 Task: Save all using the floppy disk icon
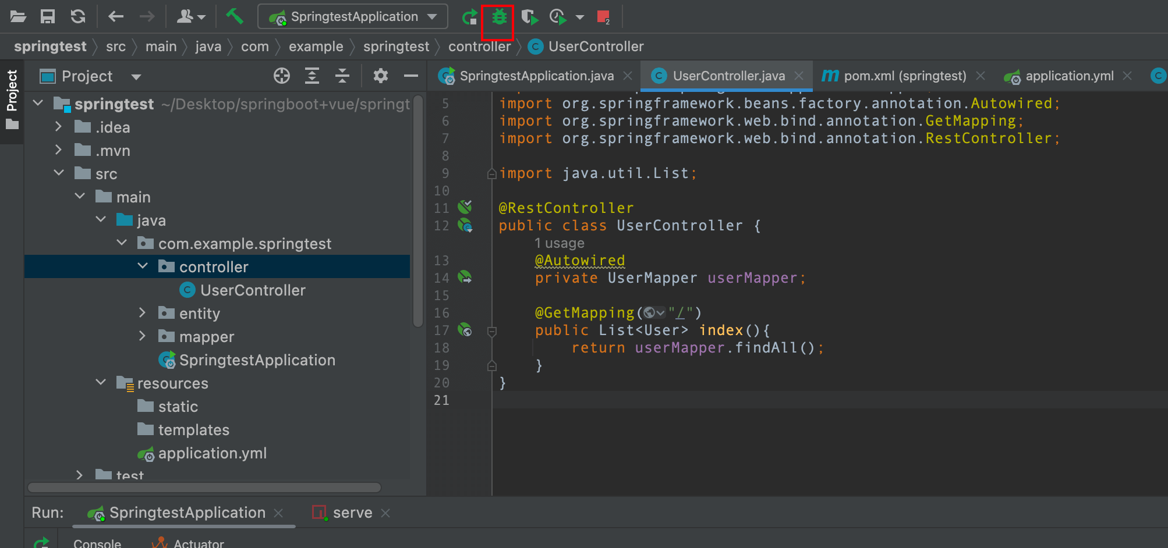click(48, 16)
